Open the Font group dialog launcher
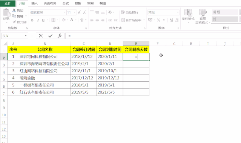 tap(86, 28)
